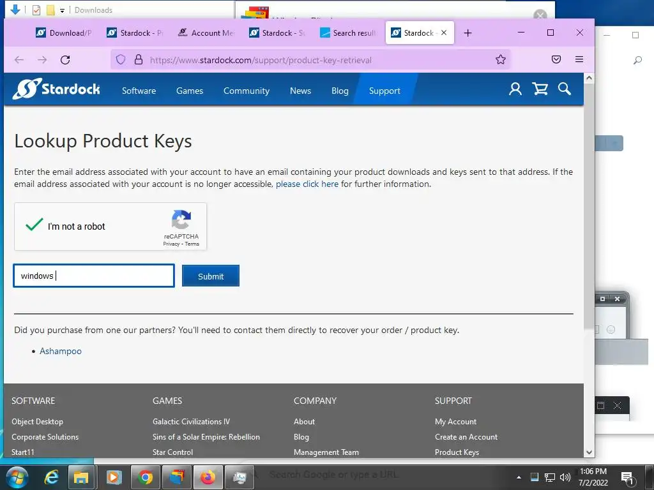Toggle the I'm not a robot checkbox
Screen dimensions: 654x490
(x=34, y=225)
